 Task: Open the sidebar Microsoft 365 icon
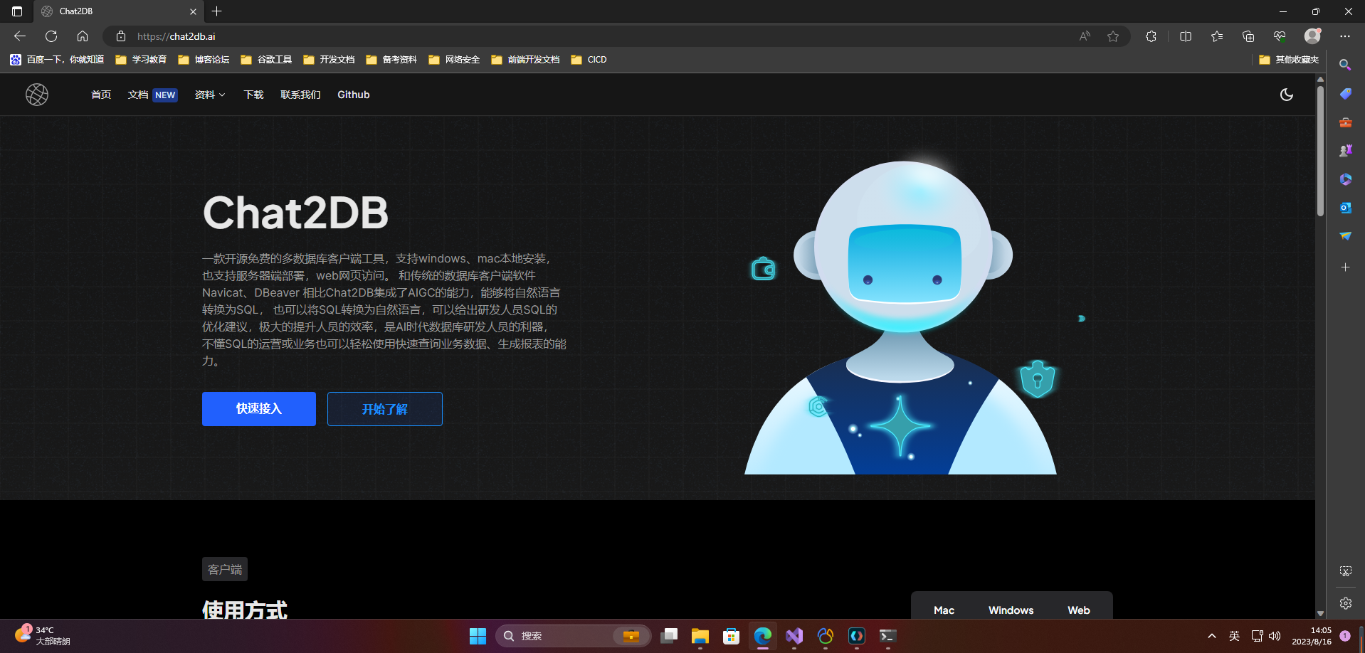(1345, 179)
